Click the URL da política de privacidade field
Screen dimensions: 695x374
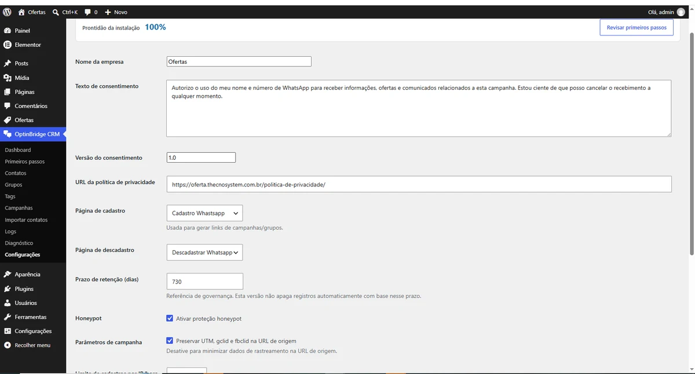(x=419, y=184)
